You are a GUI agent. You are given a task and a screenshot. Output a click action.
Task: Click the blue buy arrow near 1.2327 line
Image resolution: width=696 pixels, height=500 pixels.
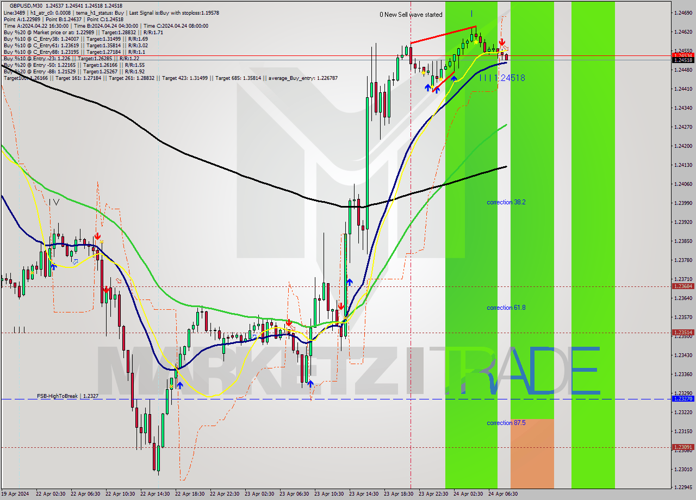point(179,385)
